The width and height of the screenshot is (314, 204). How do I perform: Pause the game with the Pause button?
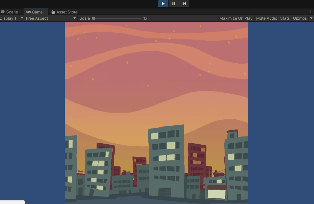click(174, 4)
